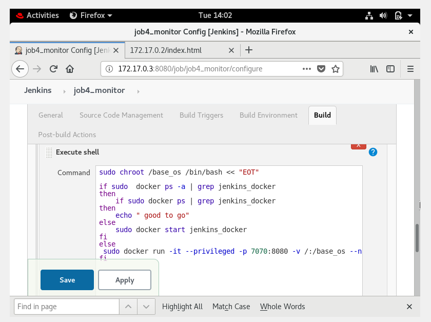This screenshot has height=322, width=431.
Task: Jump to the Post-build Actions tab
Action: (x=67, y=135)
